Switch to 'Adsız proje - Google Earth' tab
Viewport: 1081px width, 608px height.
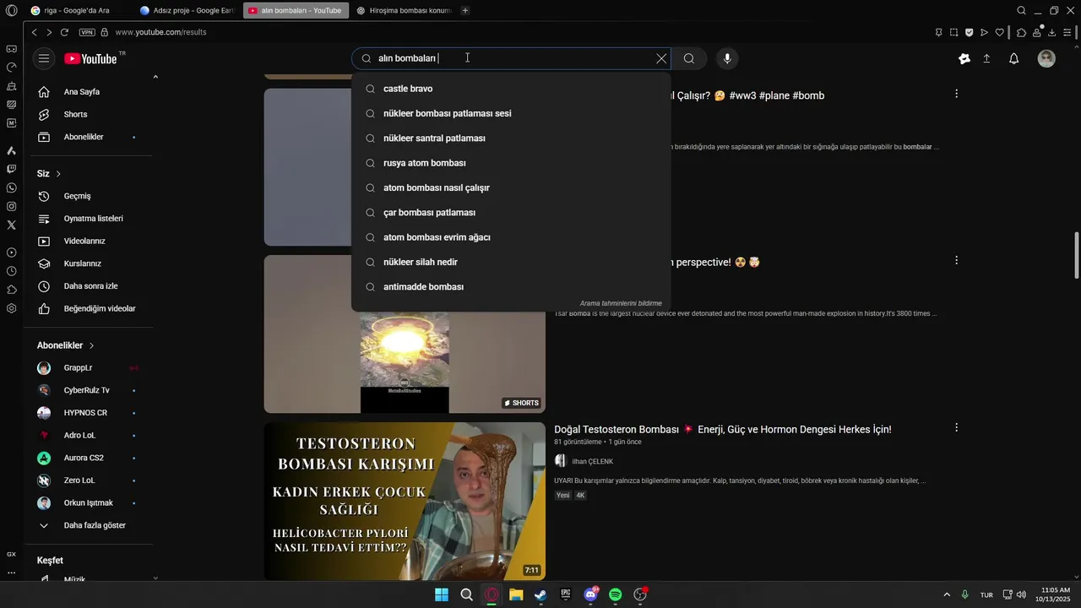[x=187, y=10]
